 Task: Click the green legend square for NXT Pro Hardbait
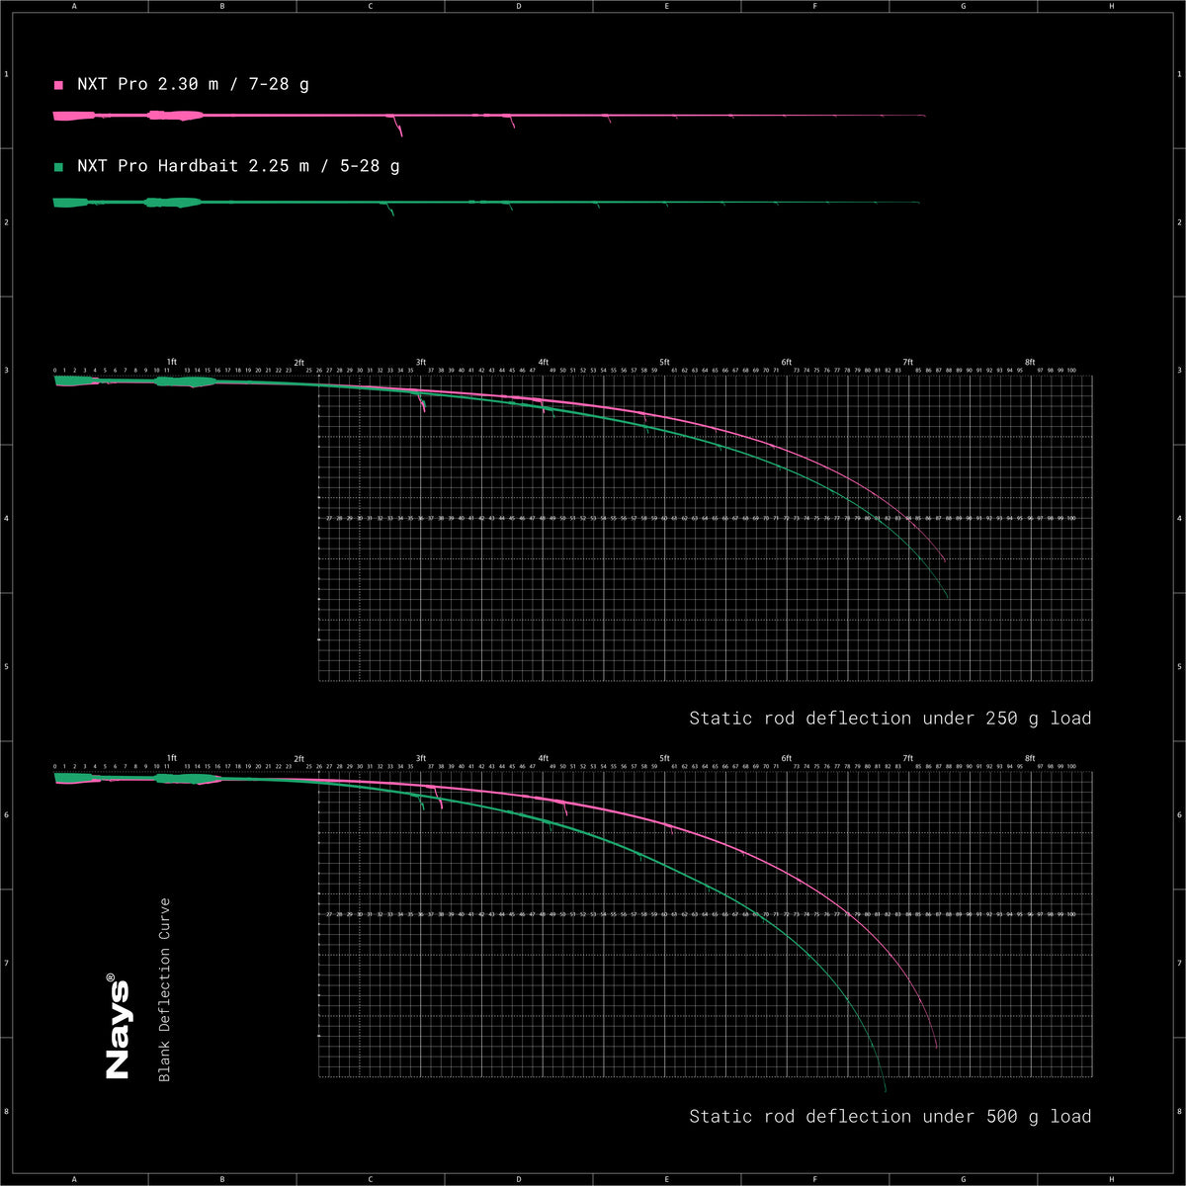pyautogui.click(x=58, y=167)
